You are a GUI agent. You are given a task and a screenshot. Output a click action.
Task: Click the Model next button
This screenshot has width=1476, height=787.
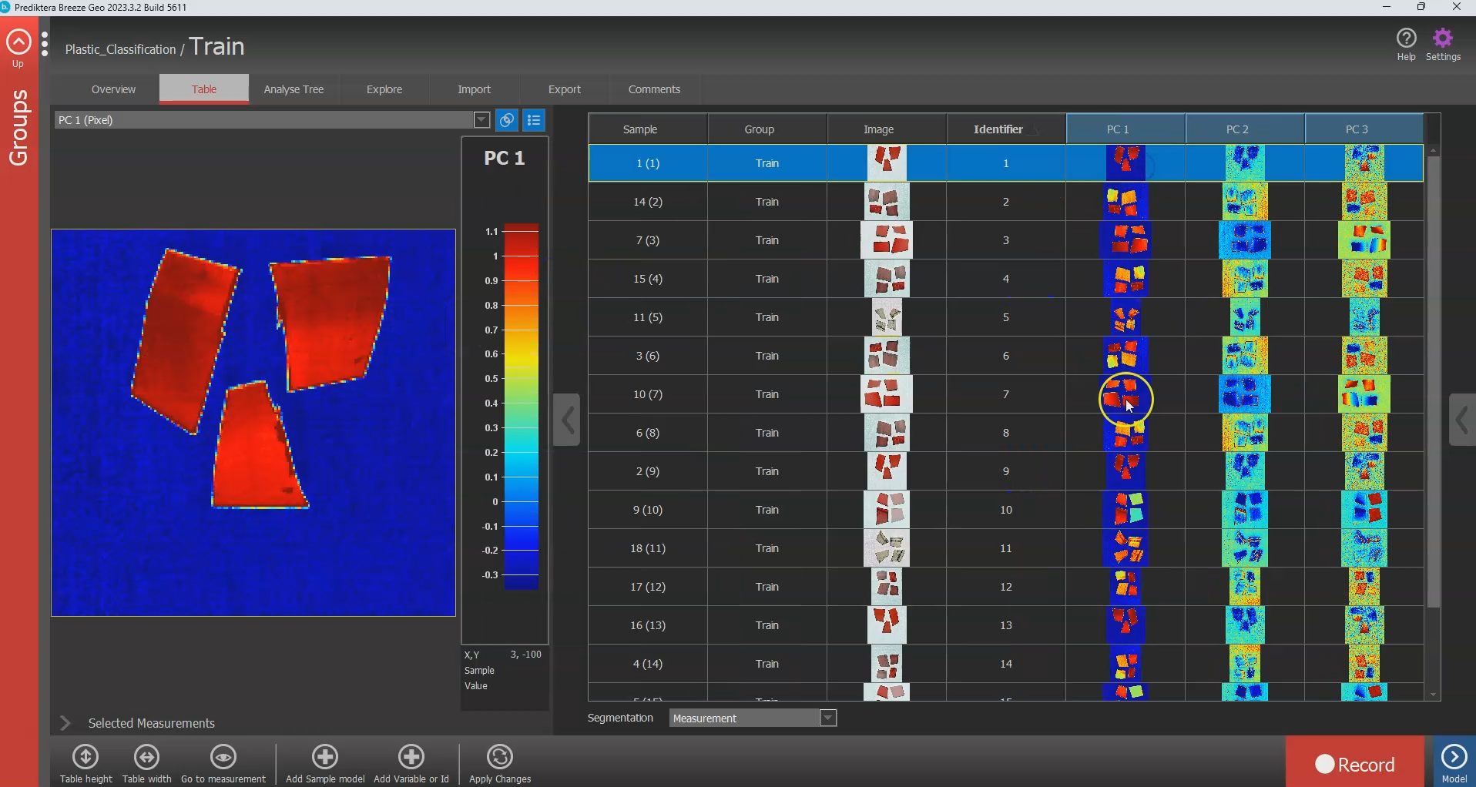1454,758
